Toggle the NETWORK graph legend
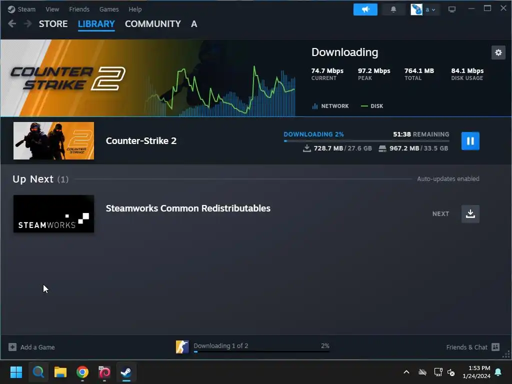 click(x=330, y=106)
